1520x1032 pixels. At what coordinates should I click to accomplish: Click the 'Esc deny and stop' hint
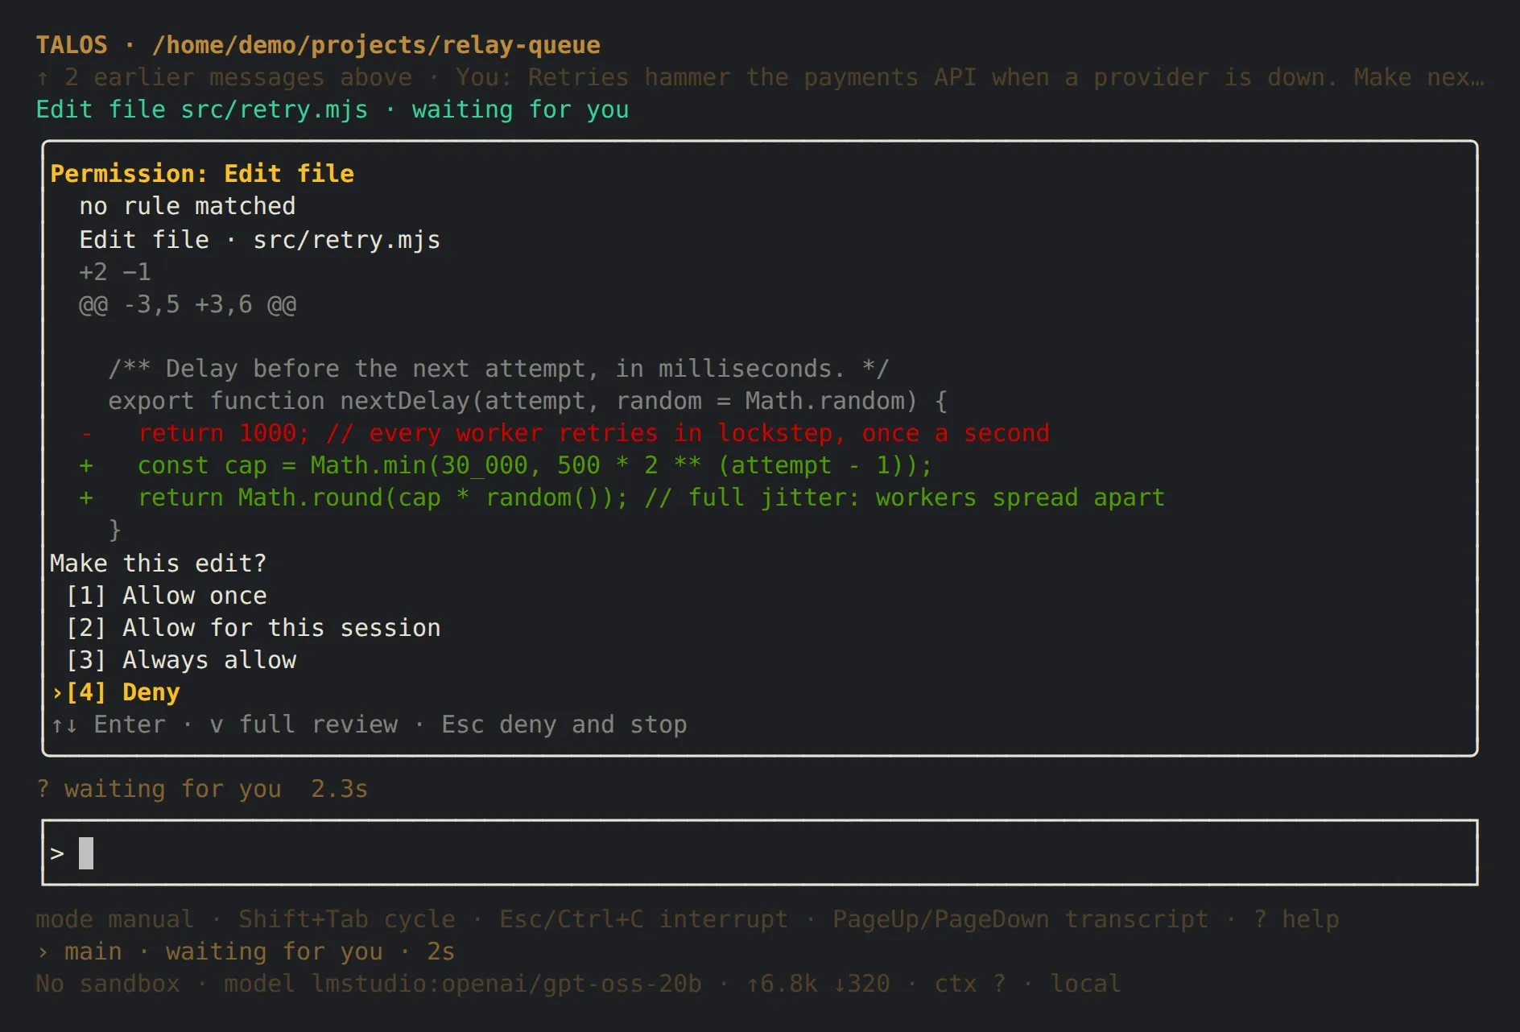pos(564,724)
